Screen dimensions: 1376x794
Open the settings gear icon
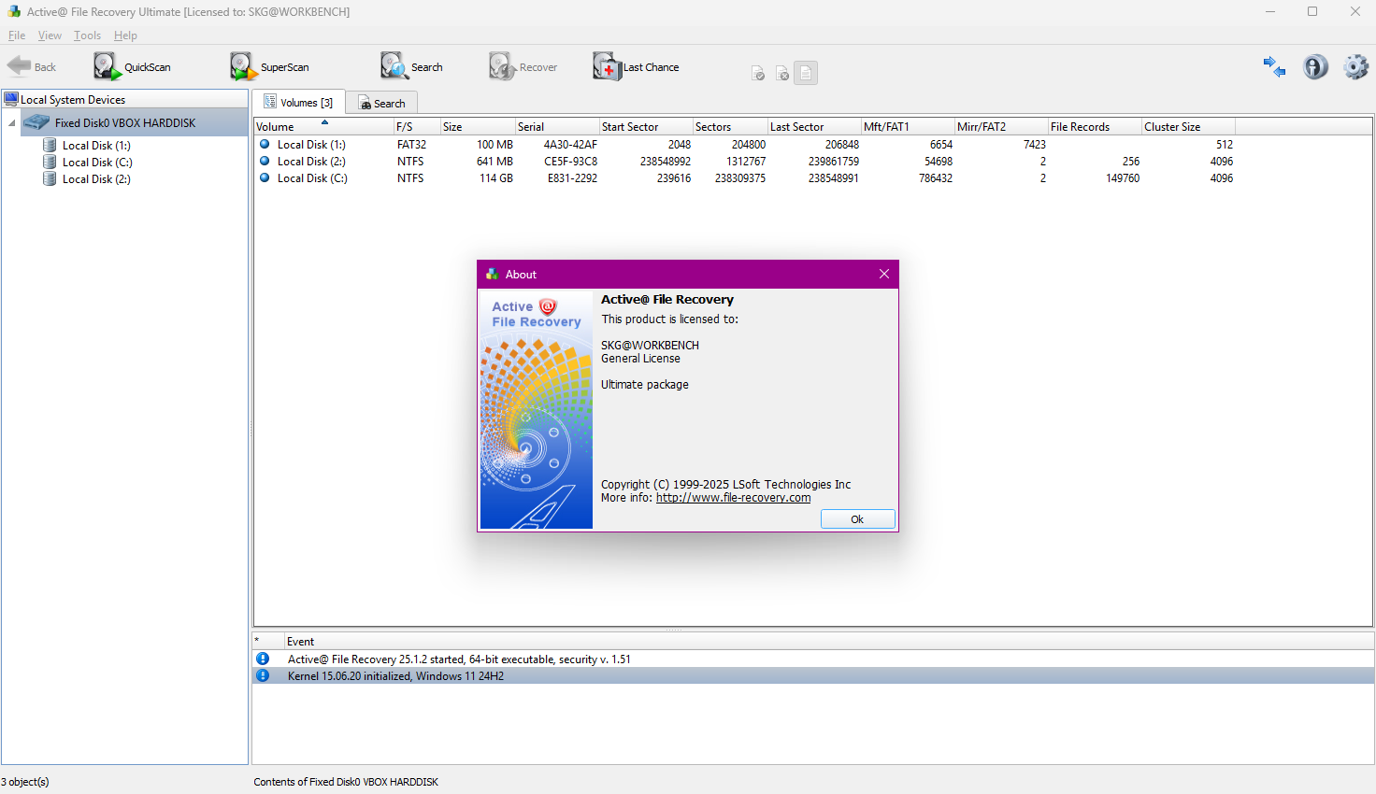[x=1355, y=66]
